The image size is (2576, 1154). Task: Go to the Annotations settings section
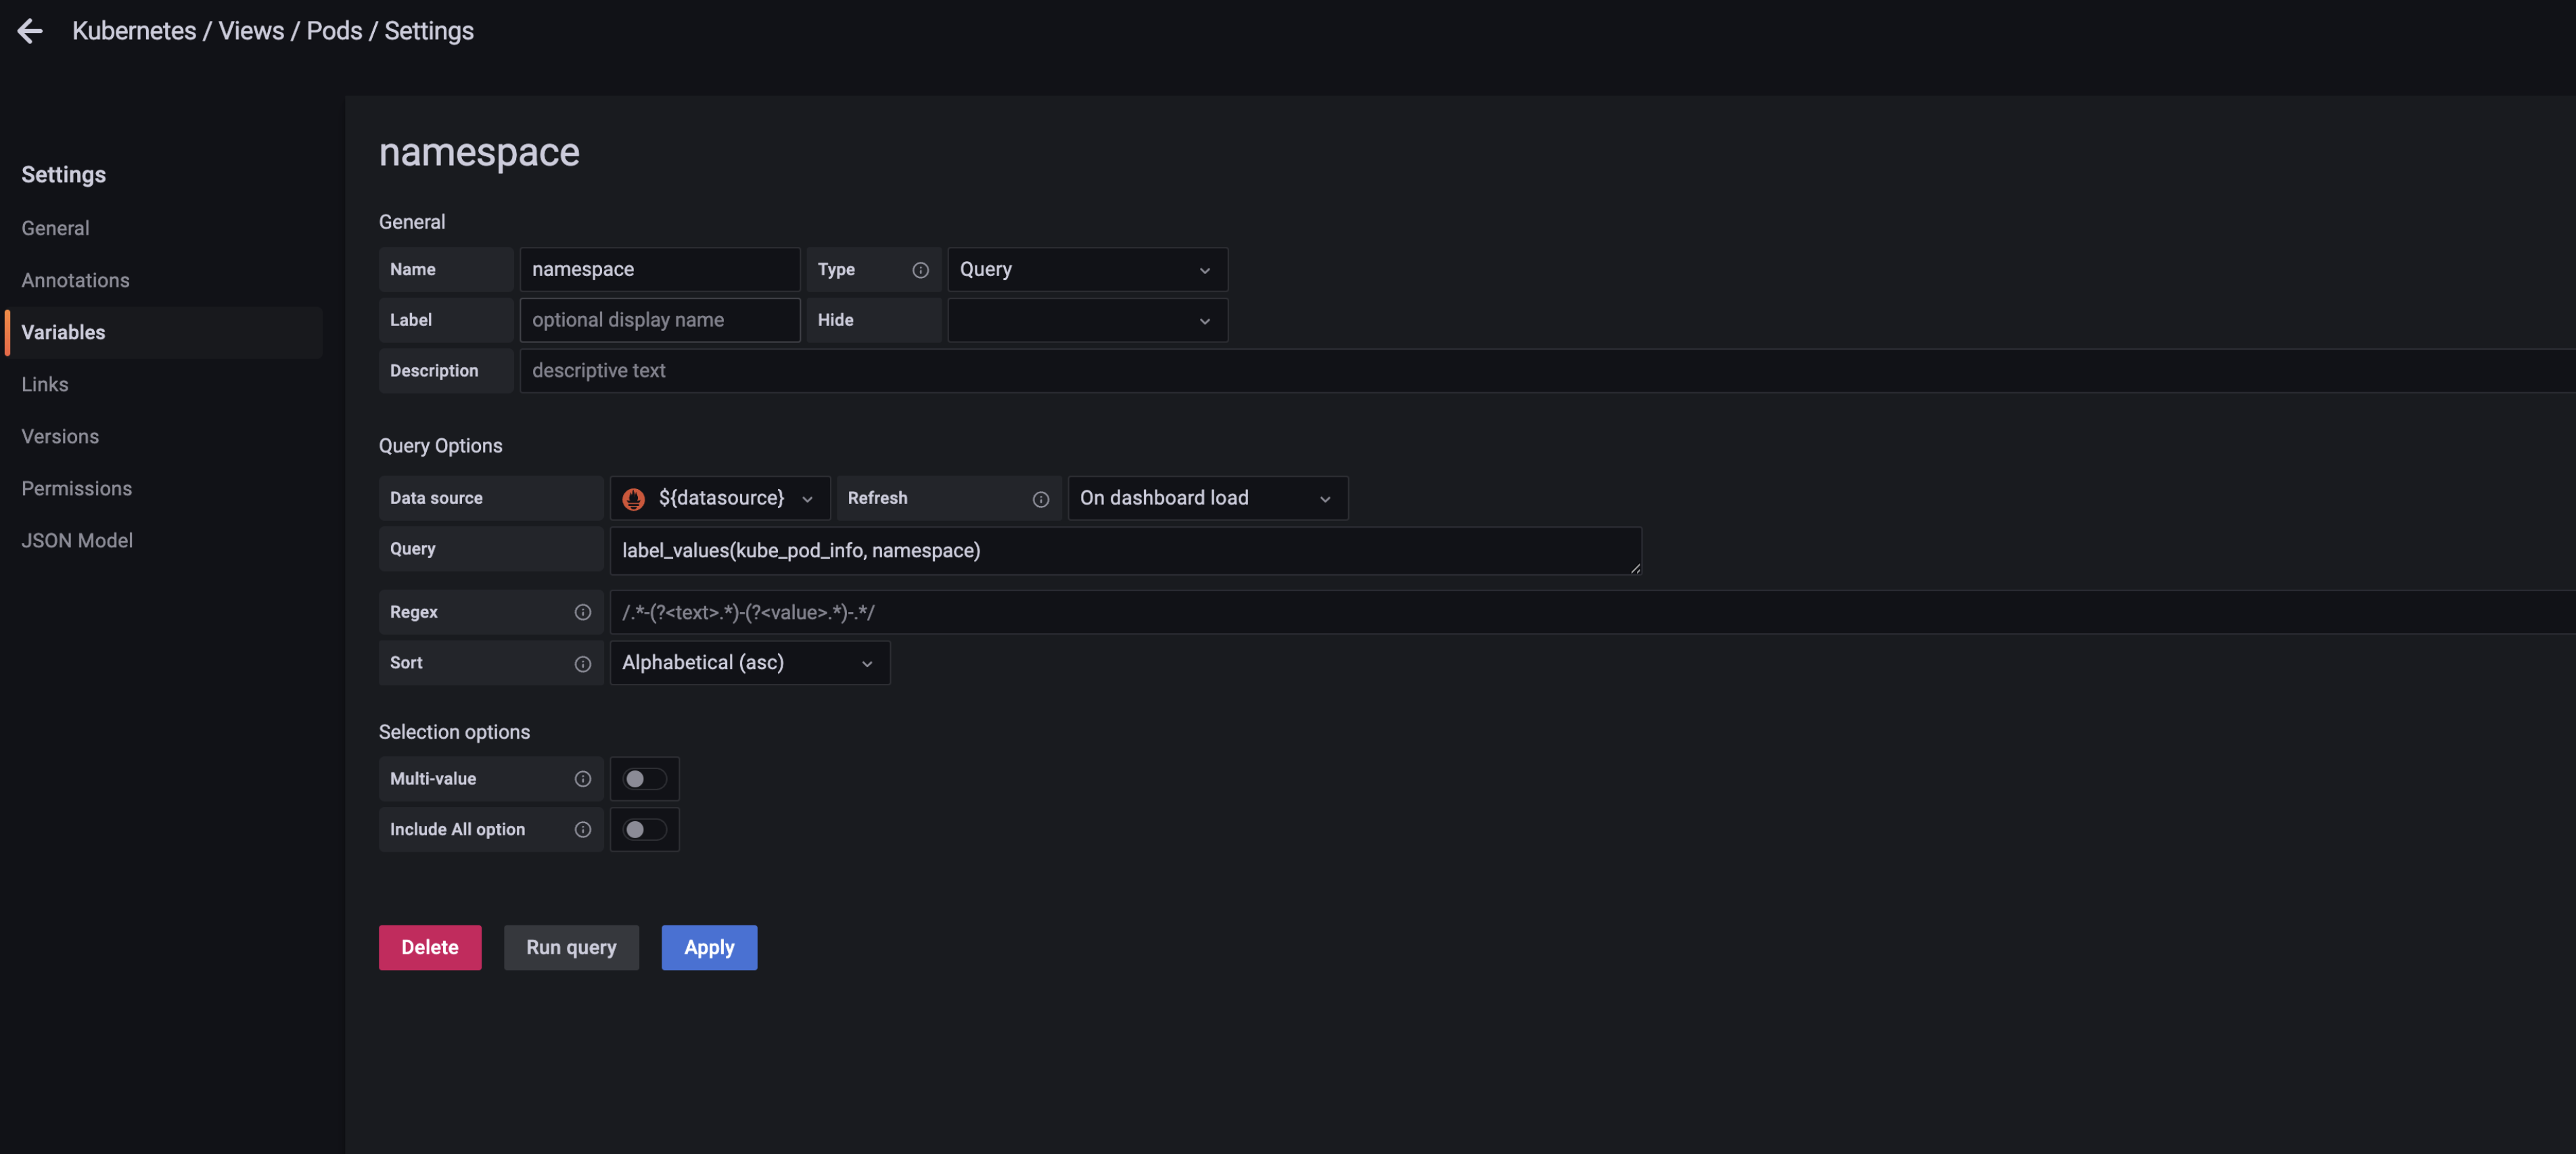(x=75, y=281)
